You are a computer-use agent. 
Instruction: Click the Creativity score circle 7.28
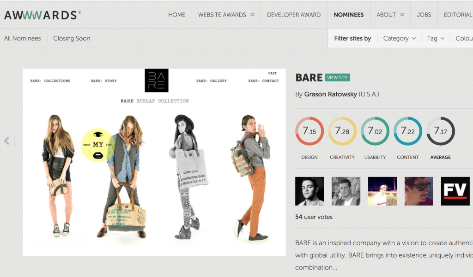tap(342, 131)
